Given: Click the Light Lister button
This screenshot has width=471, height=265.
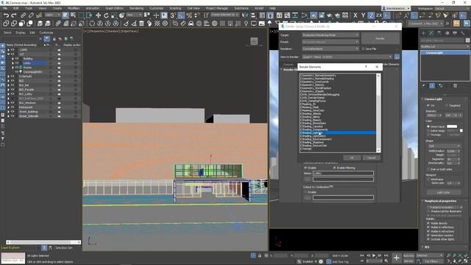Looking at the screenshot, I should 444,192.
